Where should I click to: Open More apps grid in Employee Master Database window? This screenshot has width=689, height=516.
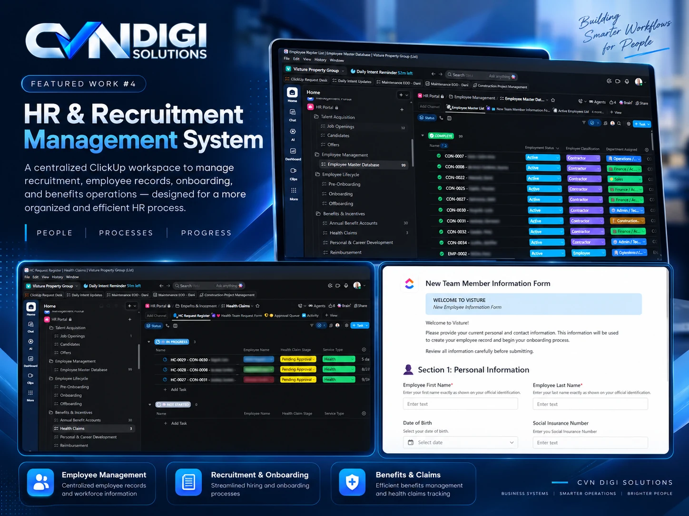[294, 190]
